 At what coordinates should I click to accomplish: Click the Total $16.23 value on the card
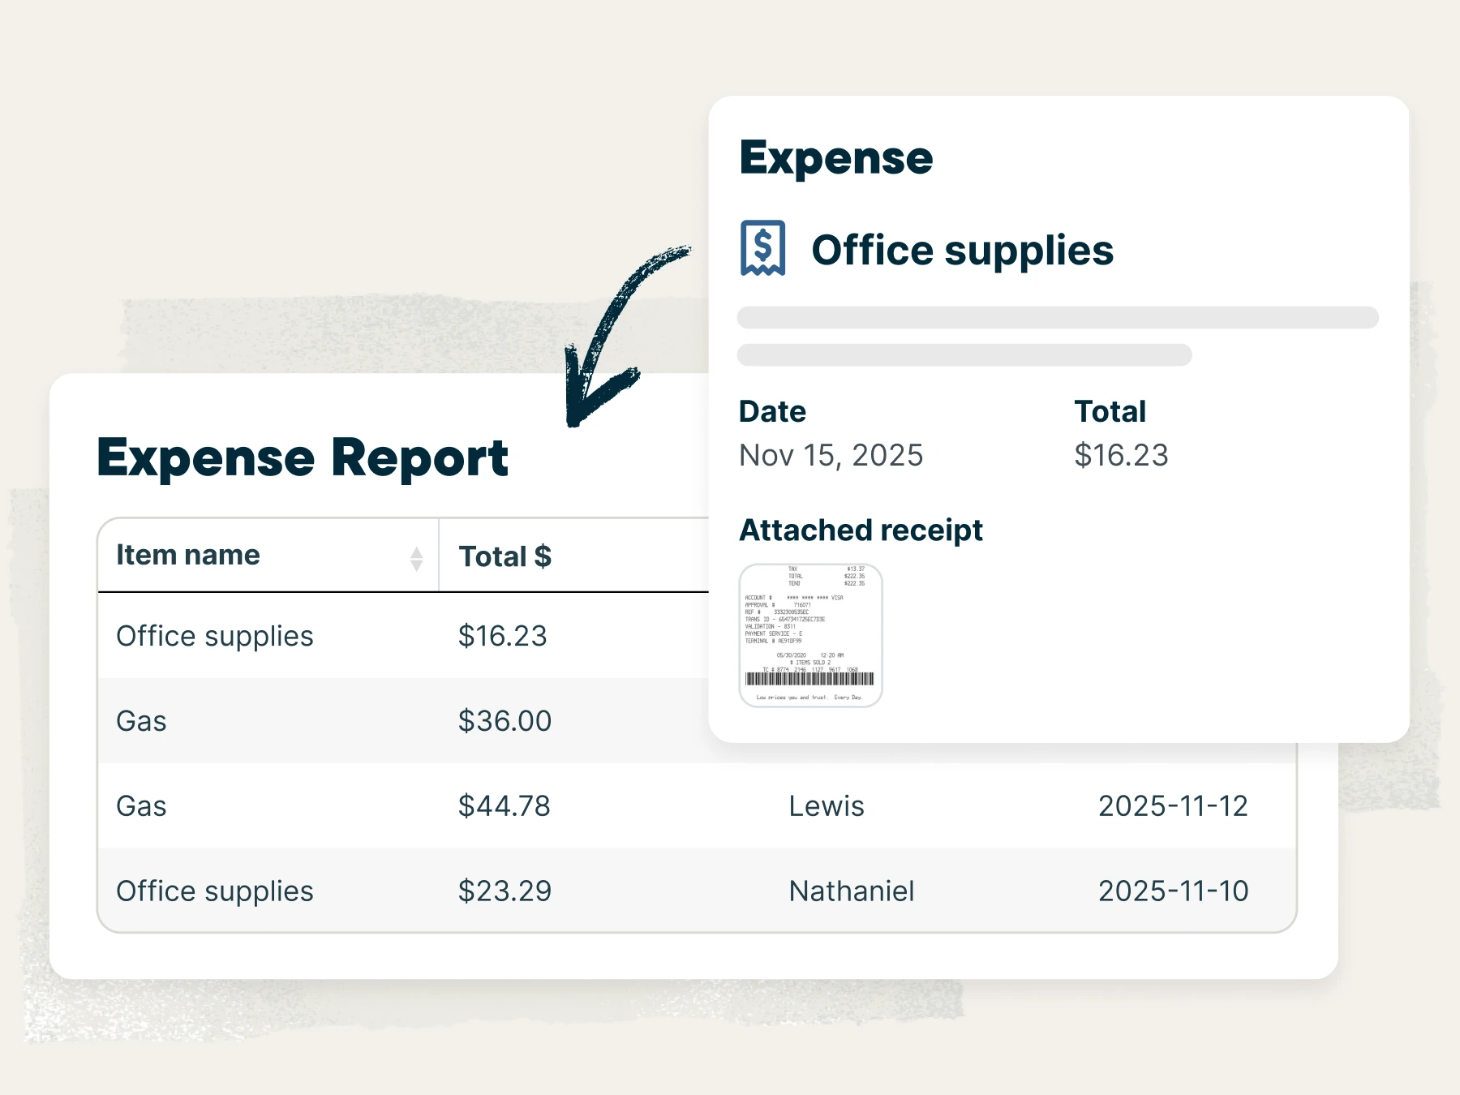point(1121,455)
